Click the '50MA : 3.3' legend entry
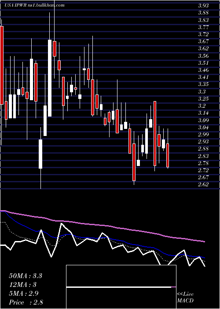 (x=26, y=276)
